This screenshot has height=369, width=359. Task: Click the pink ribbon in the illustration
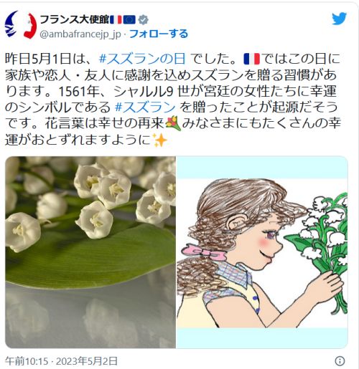coord(203,252)
